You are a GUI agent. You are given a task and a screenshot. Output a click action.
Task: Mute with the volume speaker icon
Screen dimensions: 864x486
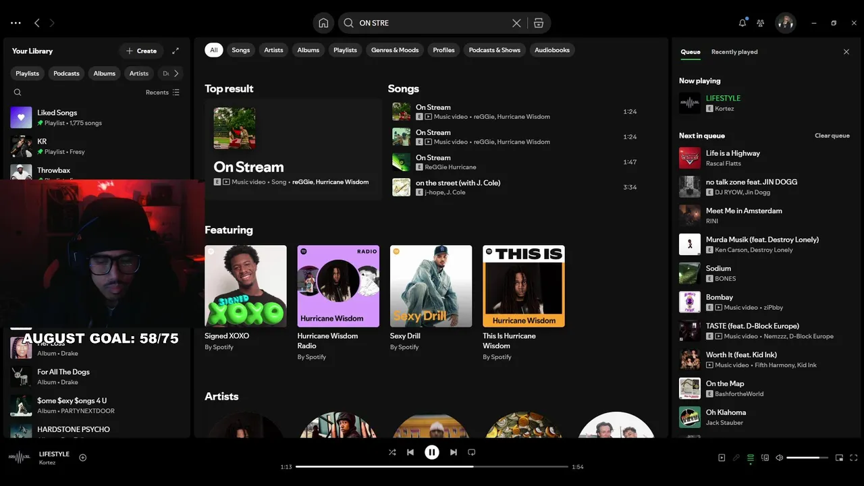coord(780,458)
